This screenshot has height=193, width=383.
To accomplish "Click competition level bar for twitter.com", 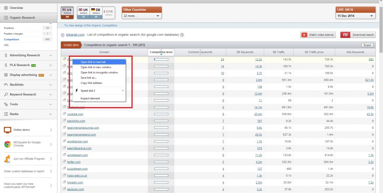I will click(161, 162).
